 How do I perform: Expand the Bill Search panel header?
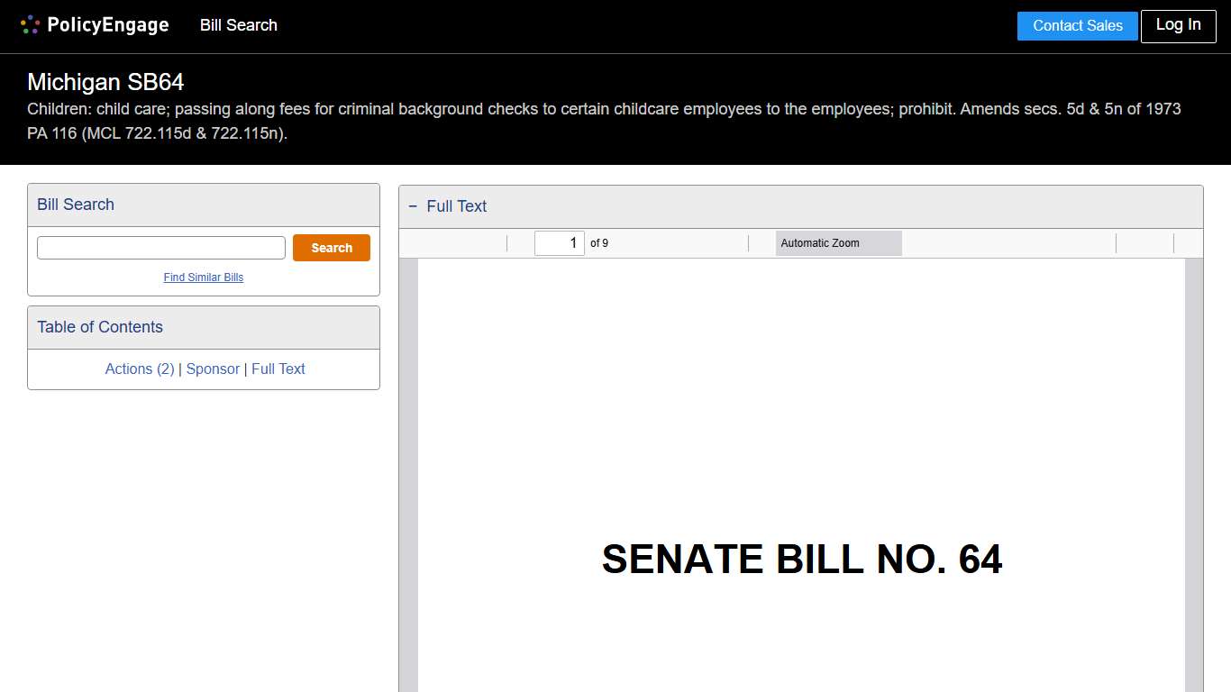[x=75, y=205]
